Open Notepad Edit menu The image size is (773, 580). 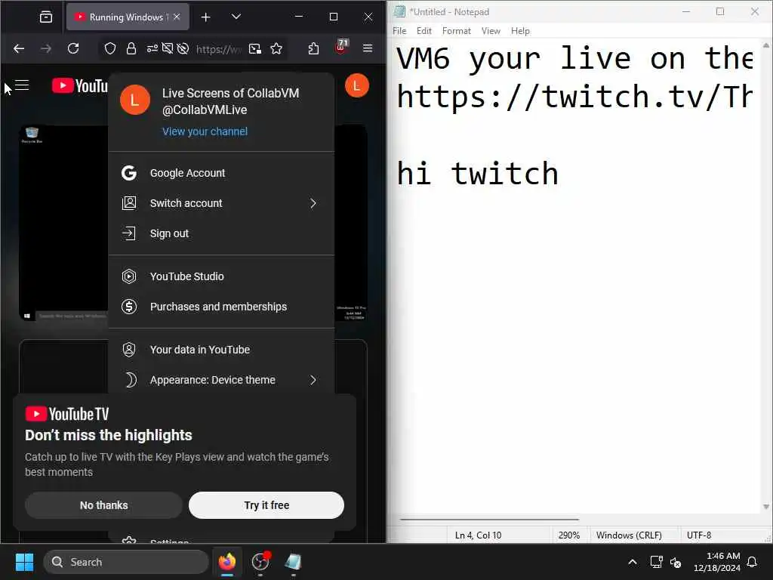point(424,30)
